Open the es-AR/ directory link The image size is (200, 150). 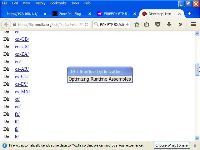click(x=22, y=69)
